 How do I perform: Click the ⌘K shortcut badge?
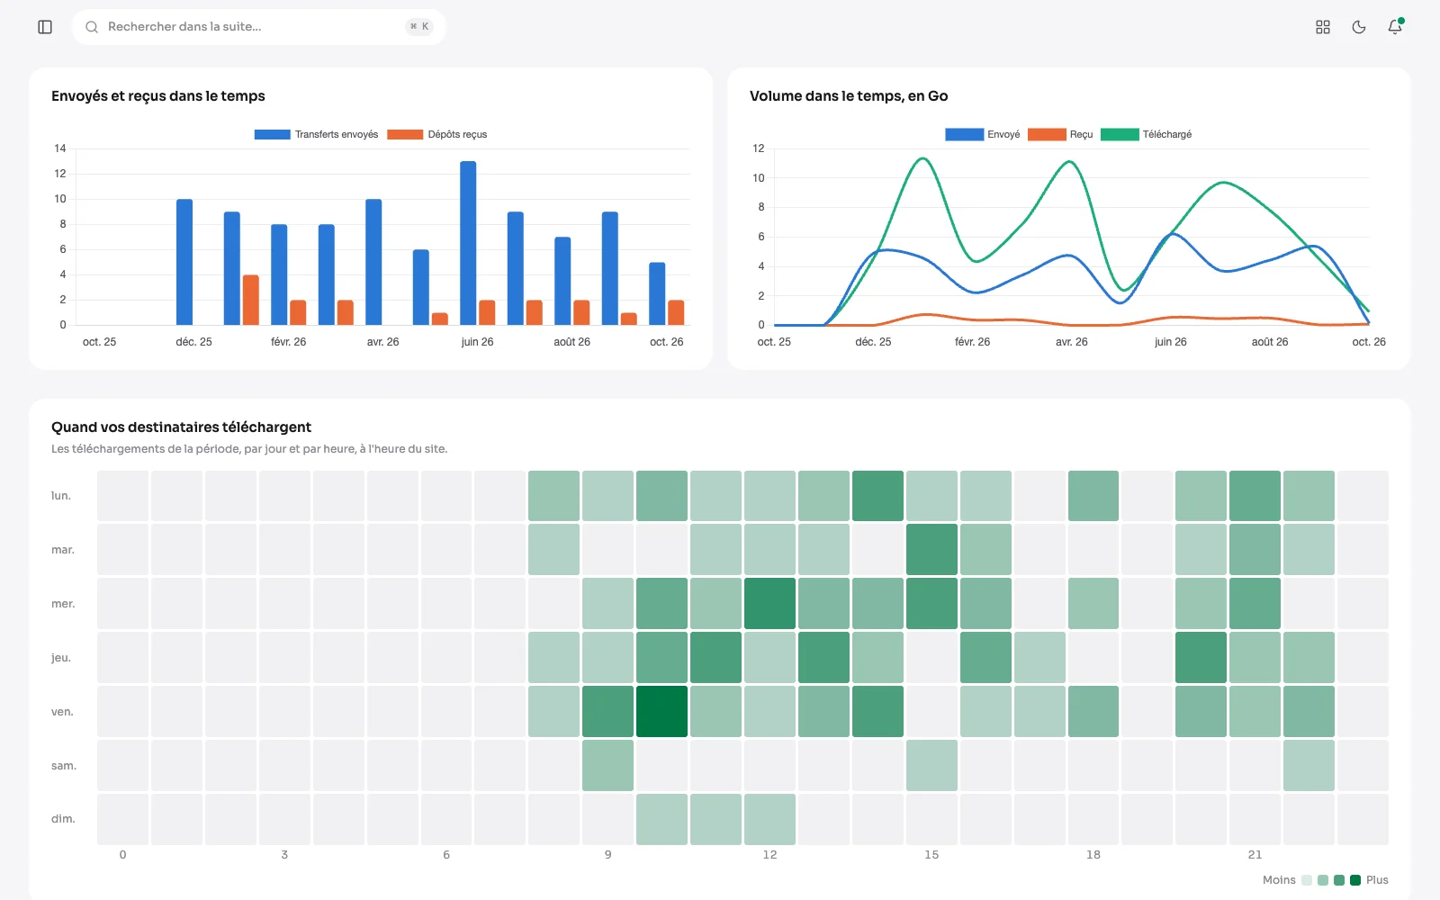click(419, 27)
